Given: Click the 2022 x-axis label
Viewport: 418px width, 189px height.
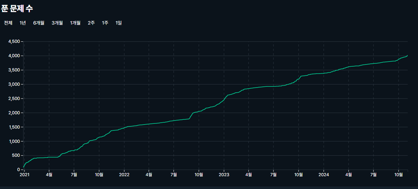Looking at the screenshot, I should [124, 175].
